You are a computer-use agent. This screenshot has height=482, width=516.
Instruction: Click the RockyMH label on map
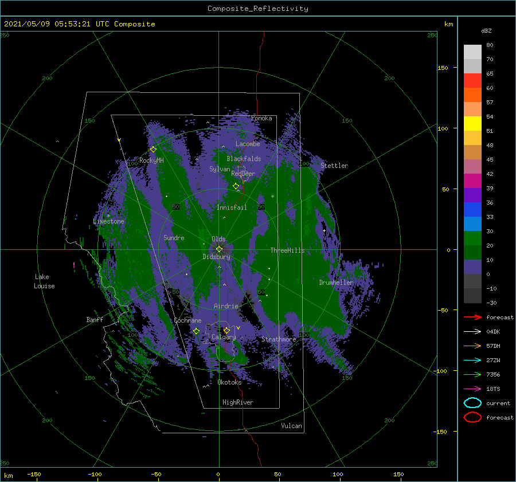[151, 160]
